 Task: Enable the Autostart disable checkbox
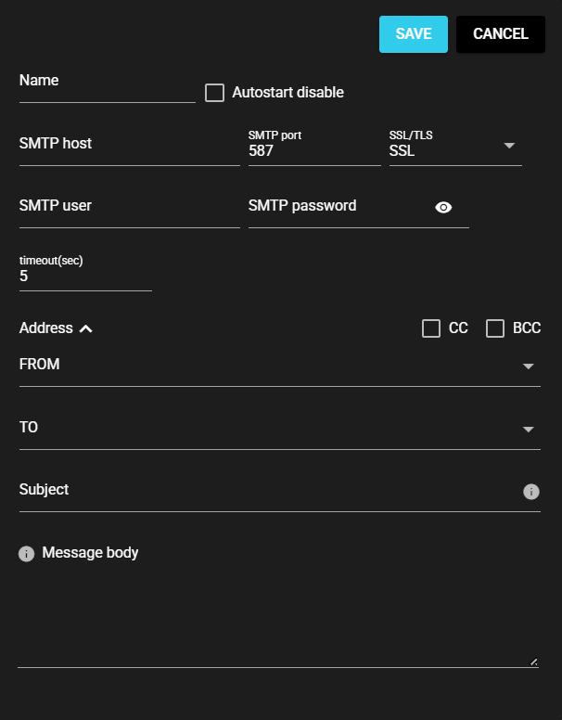pyautogui.click(x=214, y=93)
